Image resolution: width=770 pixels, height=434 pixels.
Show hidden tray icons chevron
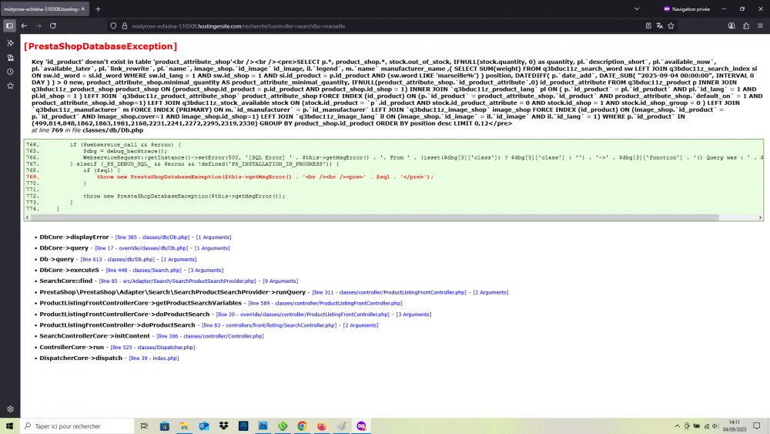click(x=677, y=426)
